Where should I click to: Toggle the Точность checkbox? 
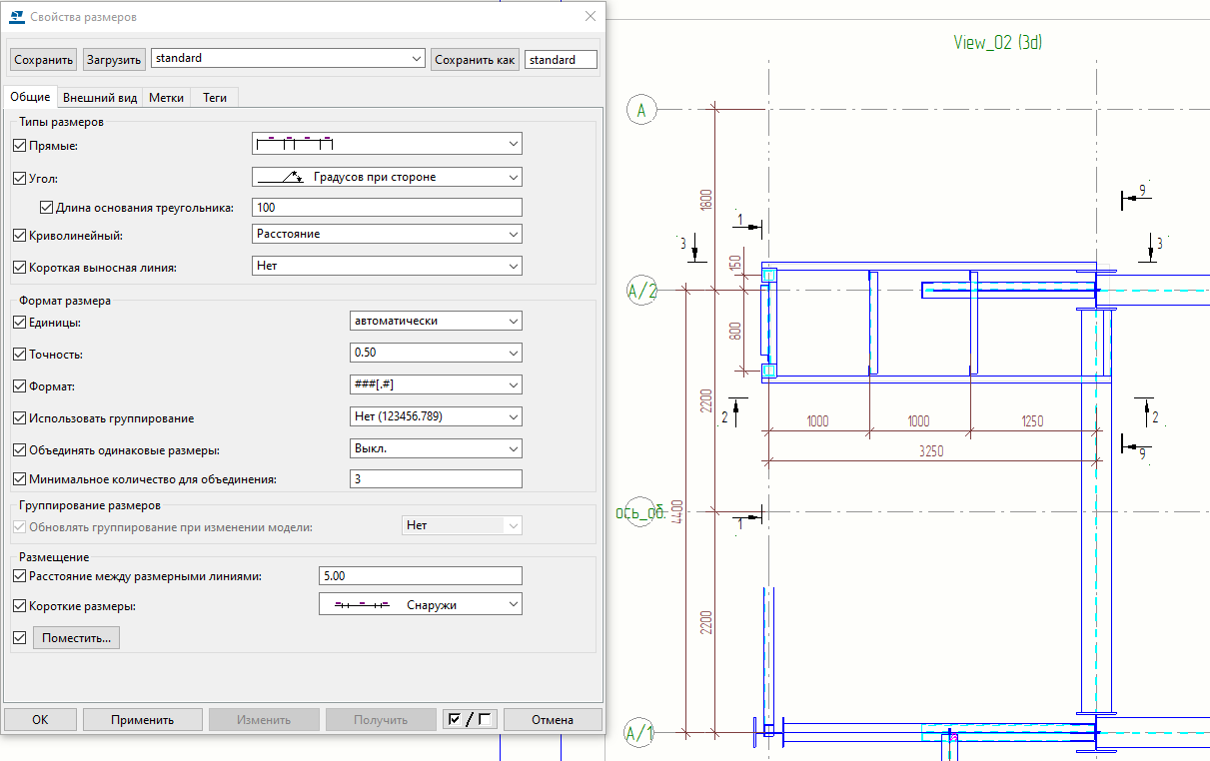point(20,355)
